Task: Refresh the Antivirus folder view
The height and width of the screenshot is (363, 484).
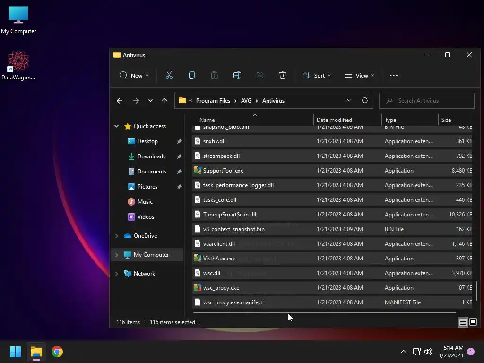Action: 364,100
